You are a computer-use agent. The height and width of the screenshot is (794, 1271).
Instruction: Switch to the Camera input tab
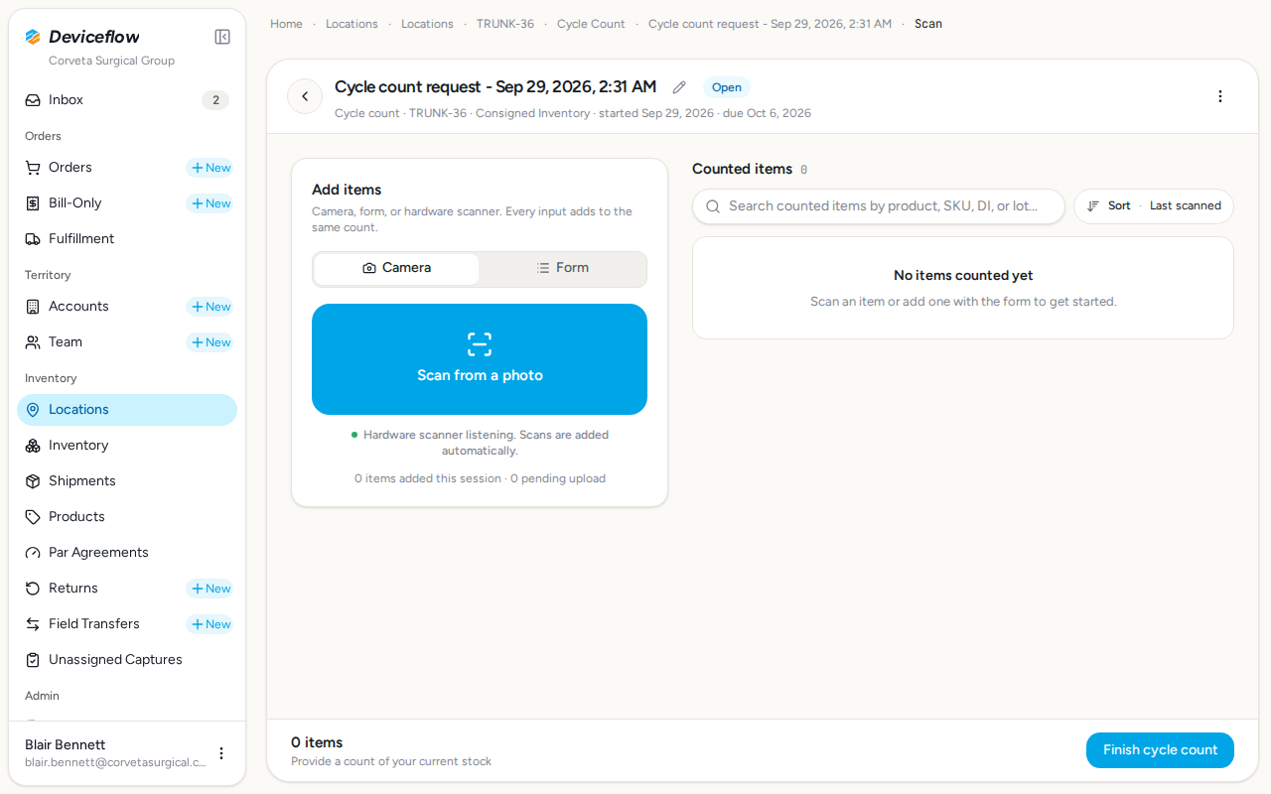click(396, 268)
